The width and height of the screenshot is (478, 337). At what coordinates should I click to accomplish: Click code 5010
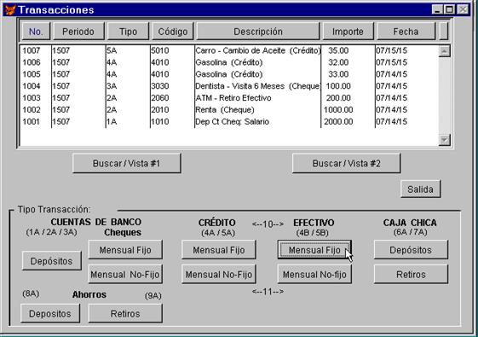160,50
